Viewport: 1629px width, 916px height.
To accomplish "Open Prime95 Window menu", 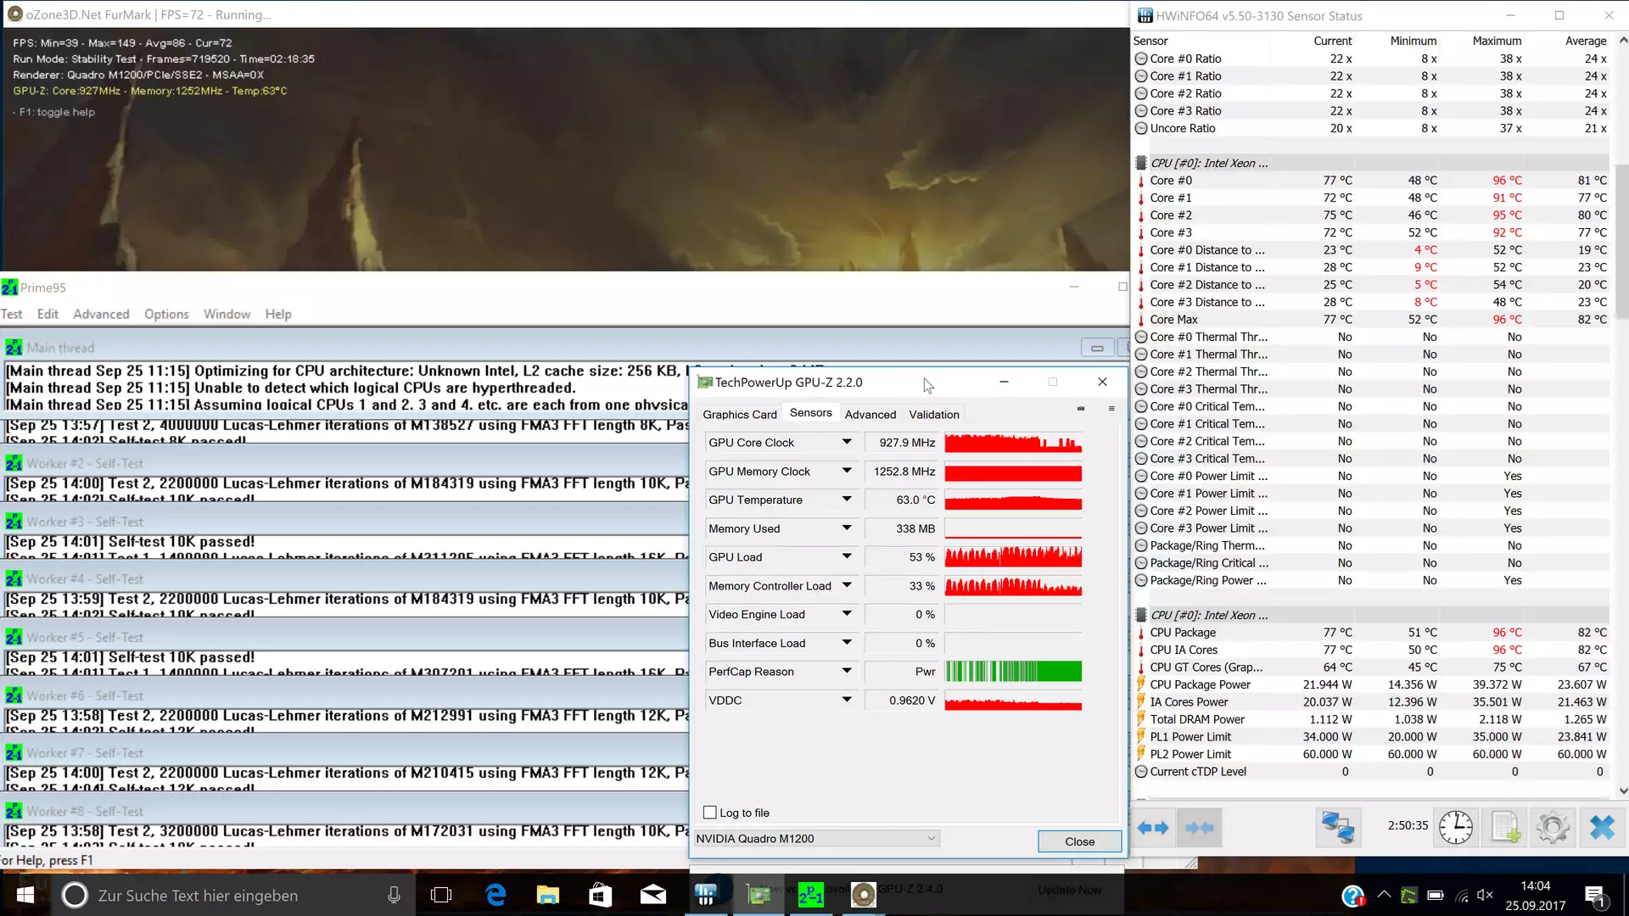I will coord(227,314).
